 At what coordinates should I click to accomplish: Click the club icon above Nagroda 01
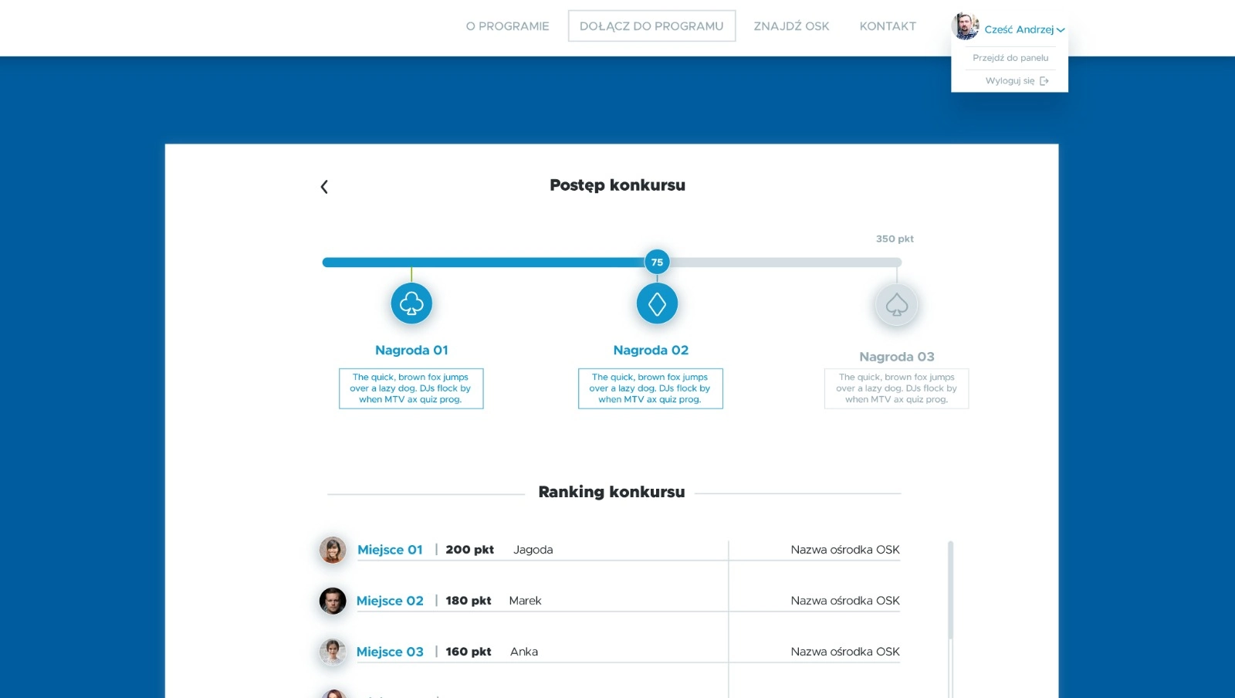click(x=411, y=303)
